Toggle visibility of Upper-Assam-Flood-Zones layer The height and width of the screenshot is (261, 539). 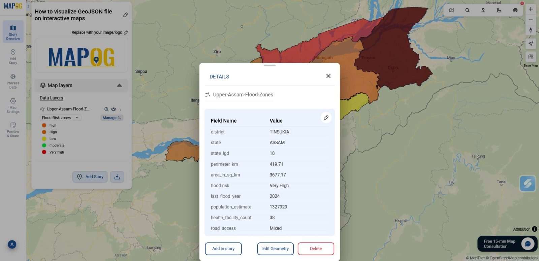click(x=114, y=109)
